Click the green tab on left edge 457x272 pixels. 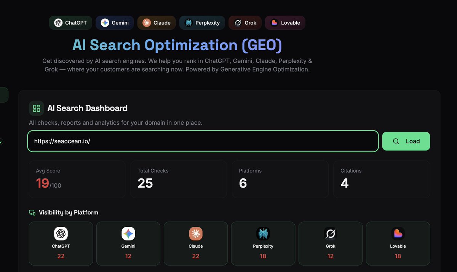pos(4,95)
